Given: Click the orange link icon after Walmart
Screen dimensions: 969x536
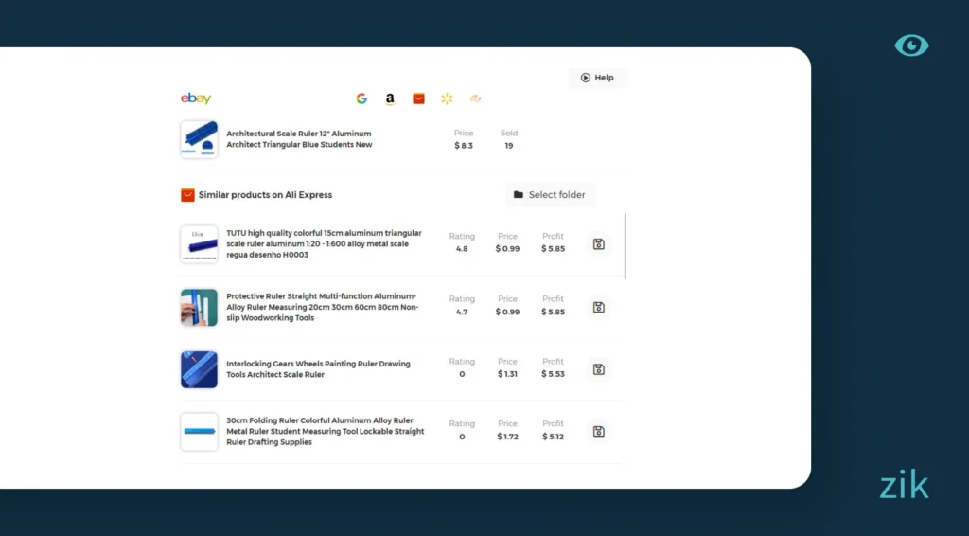Looking at the screenshot, I should pyautogui.click(x=475, y=98).
